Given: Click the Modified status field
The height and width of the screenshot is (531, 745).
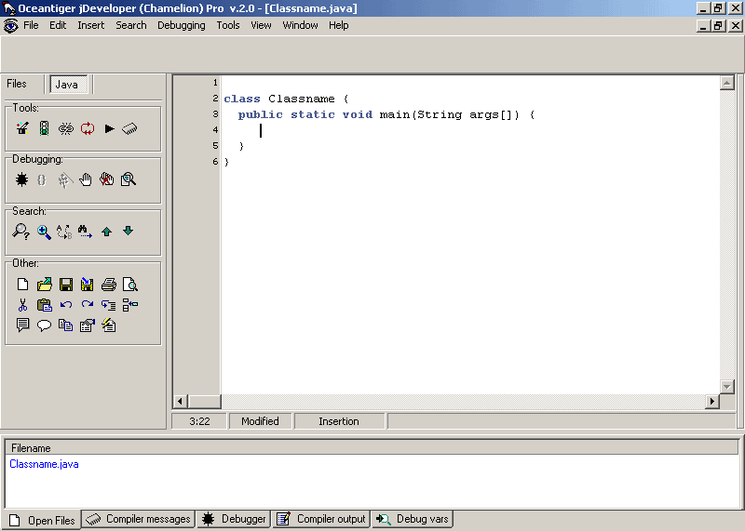Looking at the screenshot, I should point(260,421).
